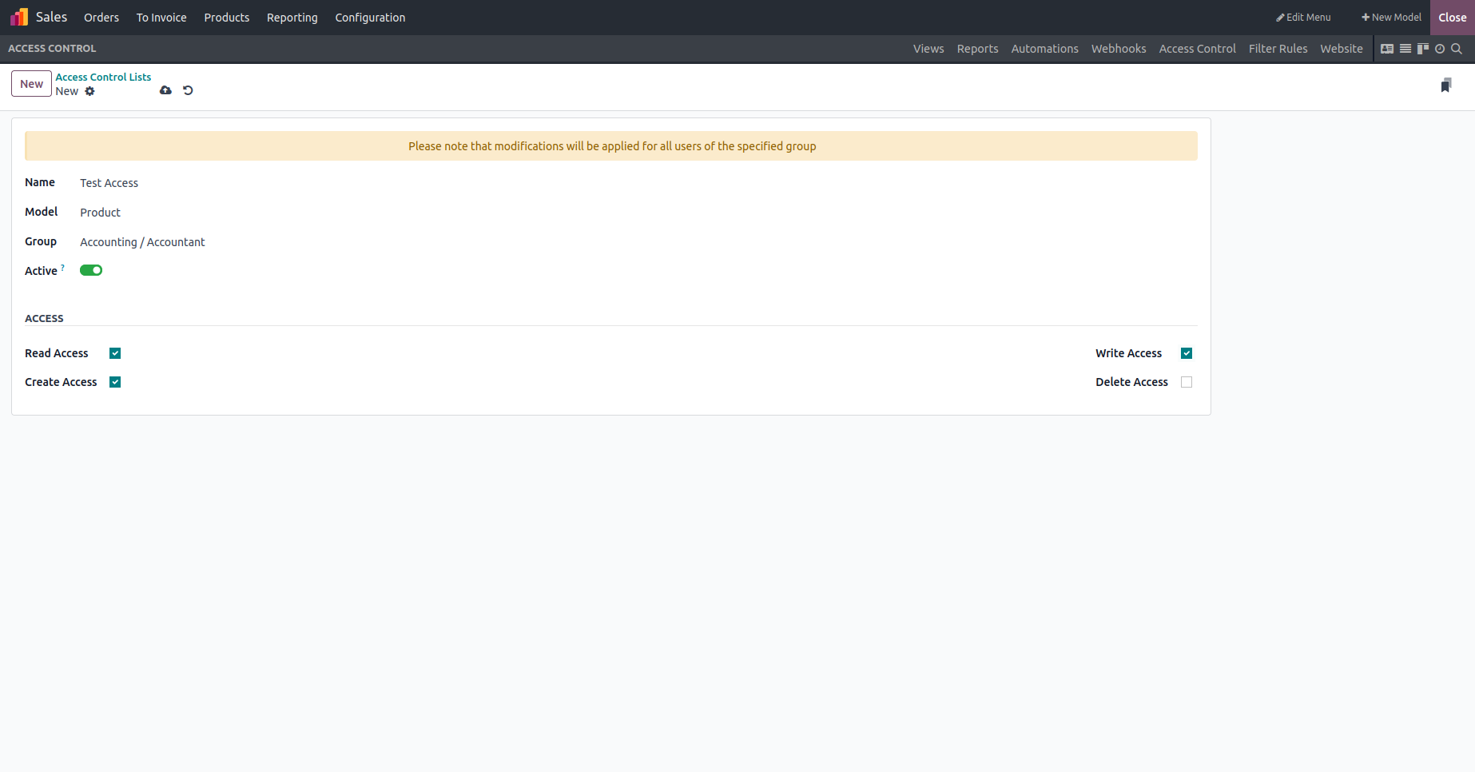This screenshot has height=772, width=1475.
Task: Click the yellow modifications warning banner text
Action: (612, 146)
